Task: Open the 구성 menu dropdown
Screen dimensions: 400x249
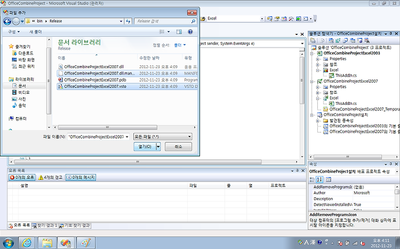Action: click(x=13, y=32)
